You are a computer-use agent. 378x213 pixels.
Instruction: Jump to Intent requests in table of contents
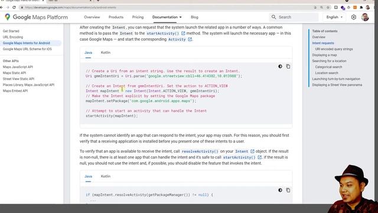point(323,43)
